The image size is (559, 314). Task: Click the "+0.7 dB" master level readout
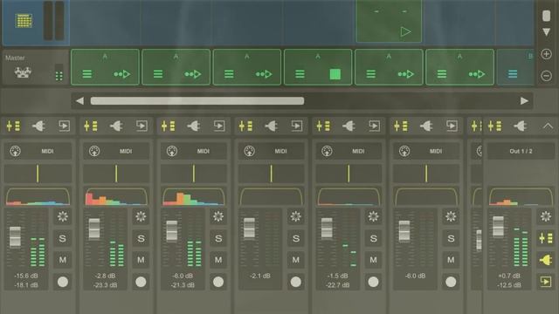[509, 276]
